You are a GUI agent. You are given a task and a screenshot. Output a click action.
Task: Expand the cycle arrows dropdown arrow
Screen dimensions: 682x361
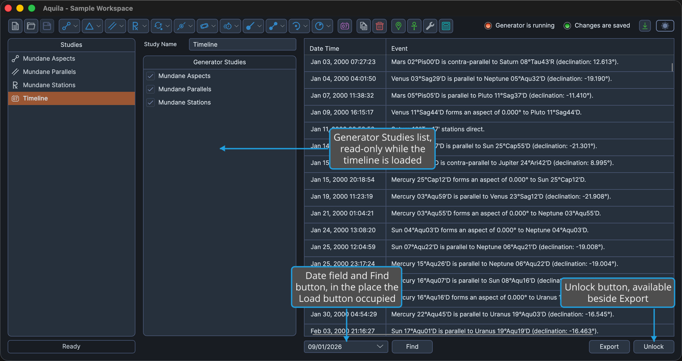(168, 26)
